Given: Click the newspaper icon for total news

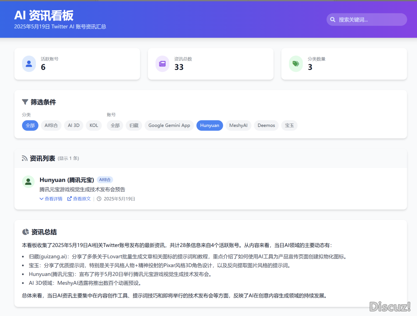Looking at the screenshot, I should tap(162, 64).
